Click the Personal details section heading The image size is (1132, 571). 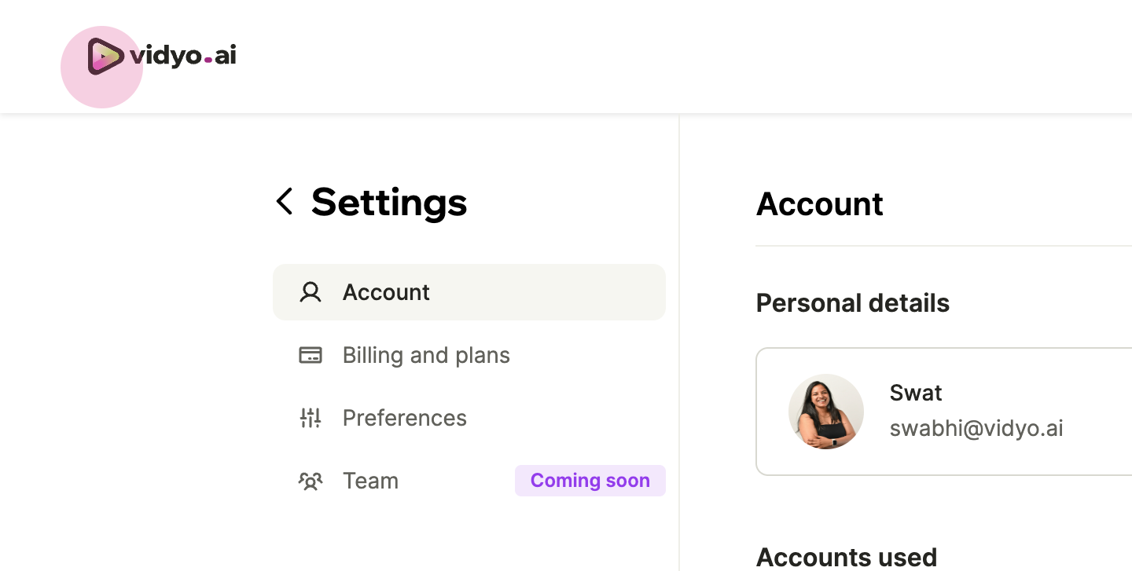coord(853,303)
